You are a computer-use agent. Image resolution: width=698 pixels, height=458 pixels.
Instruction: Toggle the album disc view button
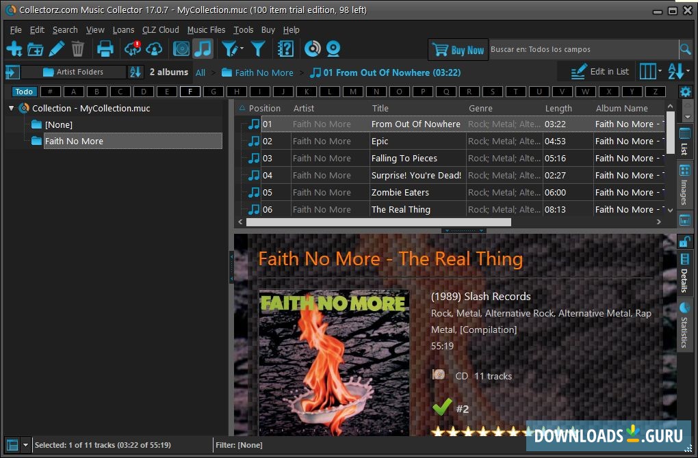(181, 49)
